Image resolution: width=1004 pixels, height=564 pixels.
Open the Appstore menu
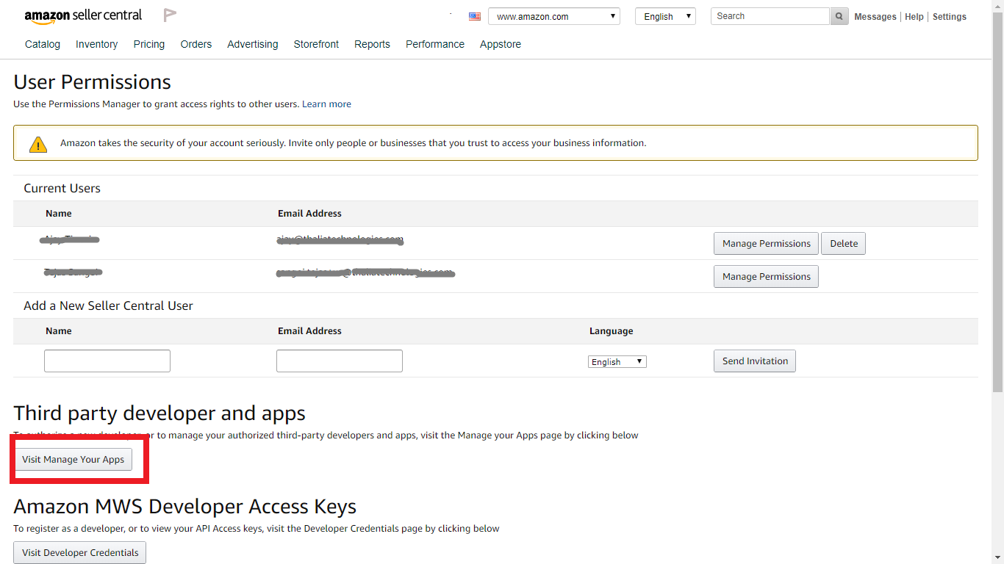coord(501,44)
